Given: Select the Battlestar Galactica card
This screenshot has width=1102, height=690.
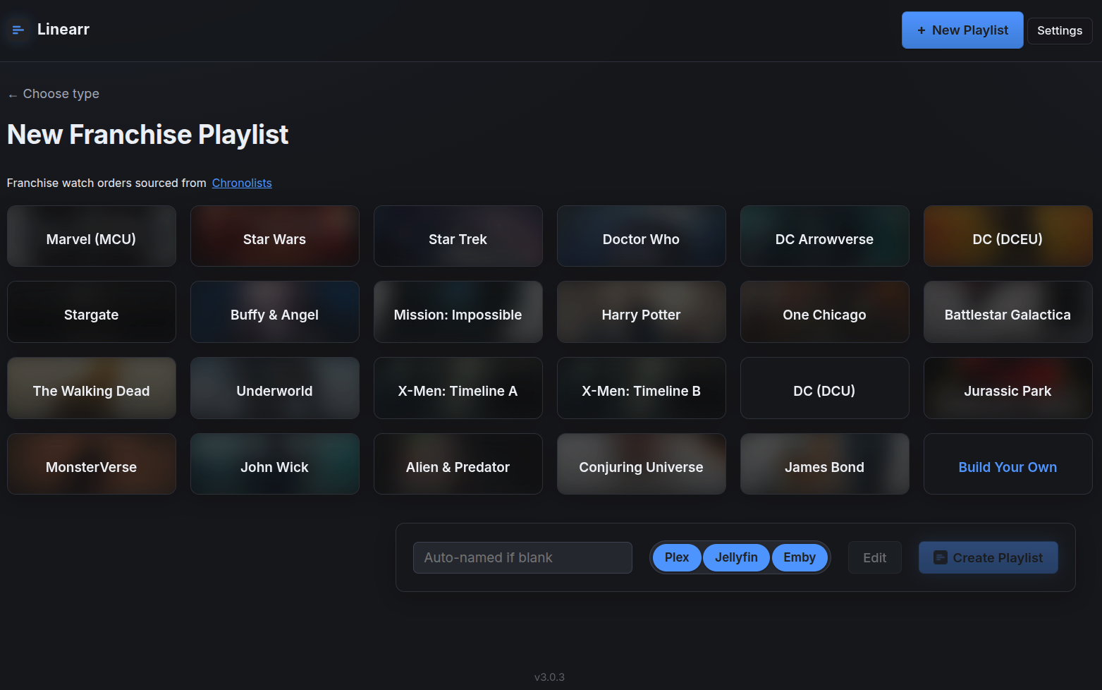Looking at the screenshot, I should click(x=1008, y=312).
